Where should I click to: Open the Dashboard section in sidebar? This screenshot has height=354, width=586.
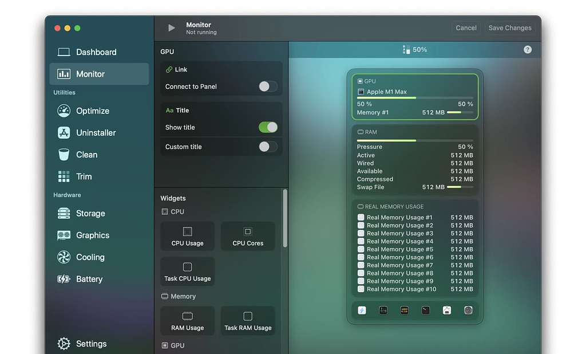[96, 52]
